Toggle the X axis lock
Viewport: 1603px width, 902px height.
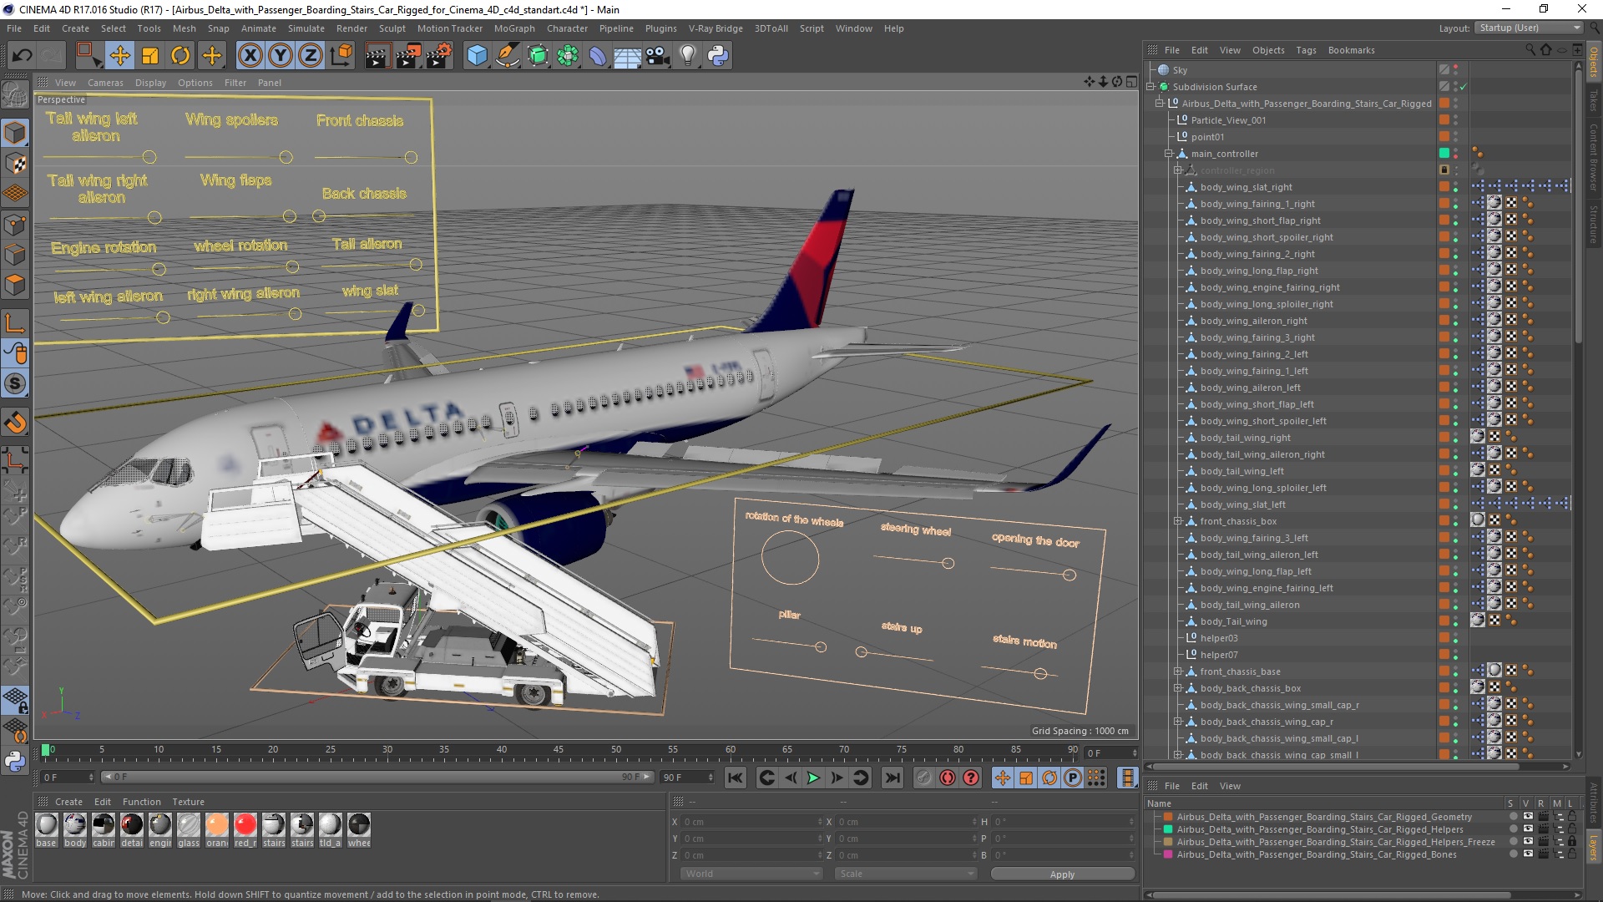(x=250, y=56)
